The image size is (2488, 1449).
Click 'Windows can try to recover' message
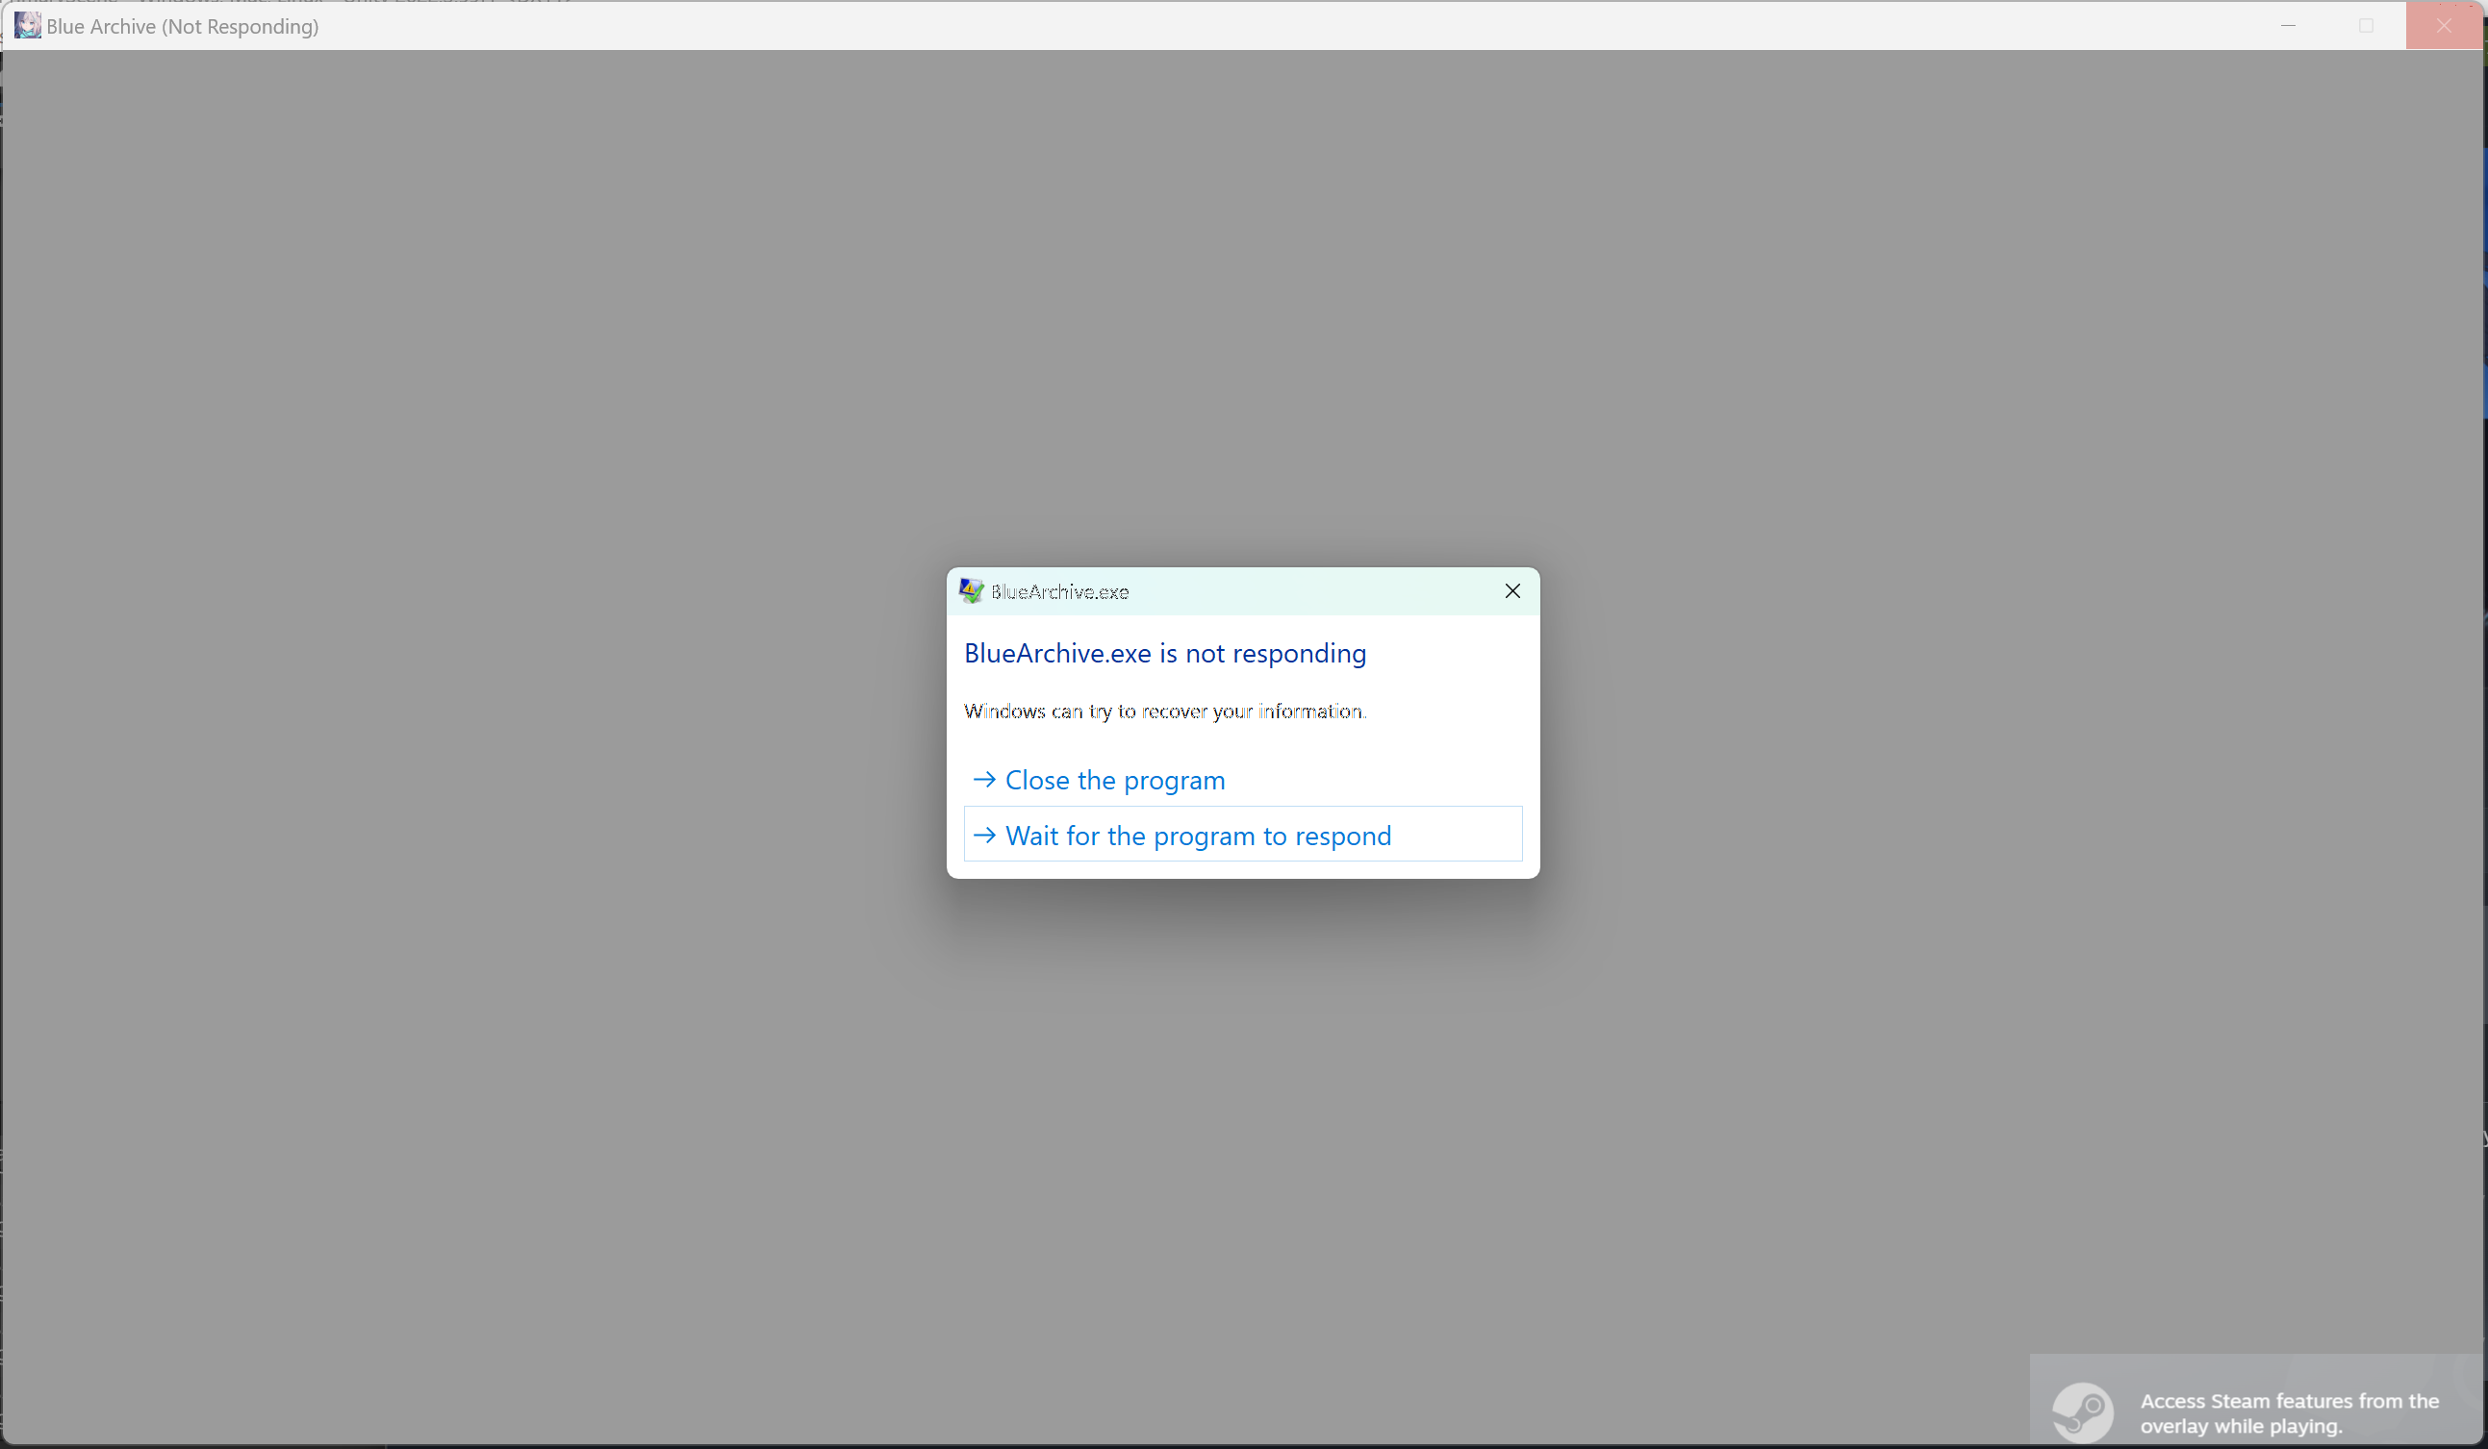pos(1165,712)
